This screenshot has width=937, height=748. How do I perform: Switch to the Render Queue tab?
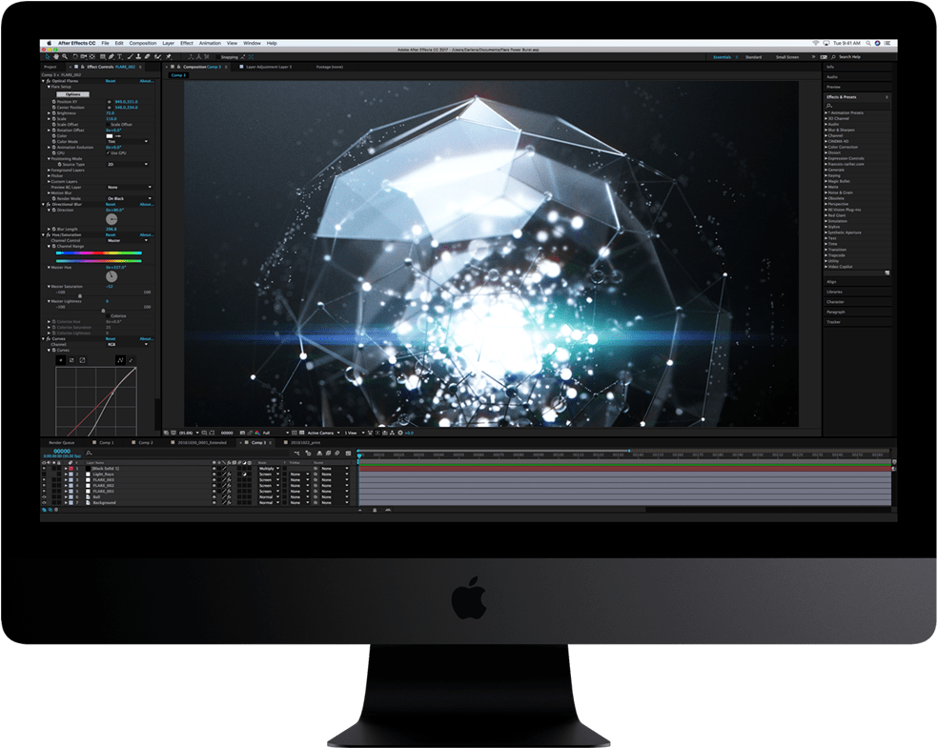click(x=61, y=442)
